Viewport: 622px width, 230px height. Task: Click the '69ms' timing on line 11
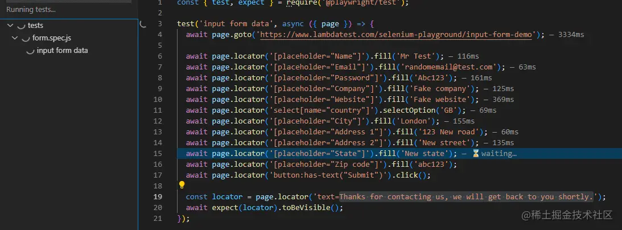click(487, 110)
